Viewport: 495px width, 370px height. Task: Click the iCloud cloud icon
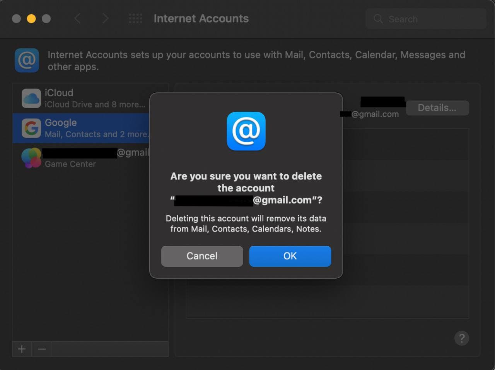click(x=31, y=98)
